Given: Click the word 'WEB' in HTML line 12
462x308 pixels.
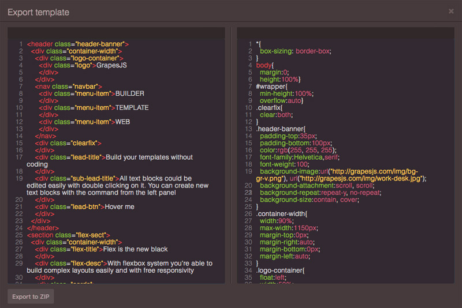Looking at the screenshot, I should click(x=122, y=122).
